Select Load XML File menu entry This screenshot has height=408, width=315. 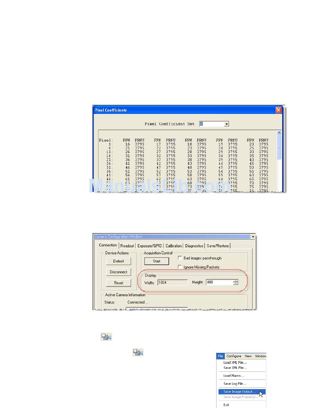click(235, 363)
